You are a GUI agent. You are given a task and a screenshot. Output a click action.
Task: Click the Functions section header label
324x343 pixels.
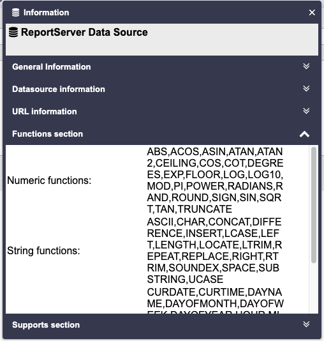(48, 134)
